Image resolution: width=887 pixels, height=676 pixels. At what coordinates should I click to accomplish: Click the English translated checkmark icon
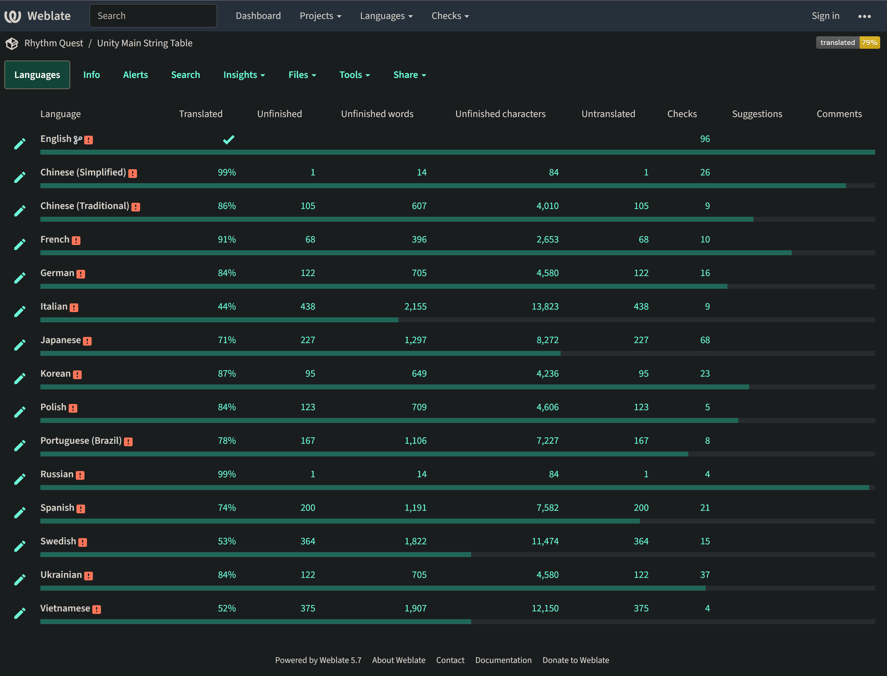point(229,140)
